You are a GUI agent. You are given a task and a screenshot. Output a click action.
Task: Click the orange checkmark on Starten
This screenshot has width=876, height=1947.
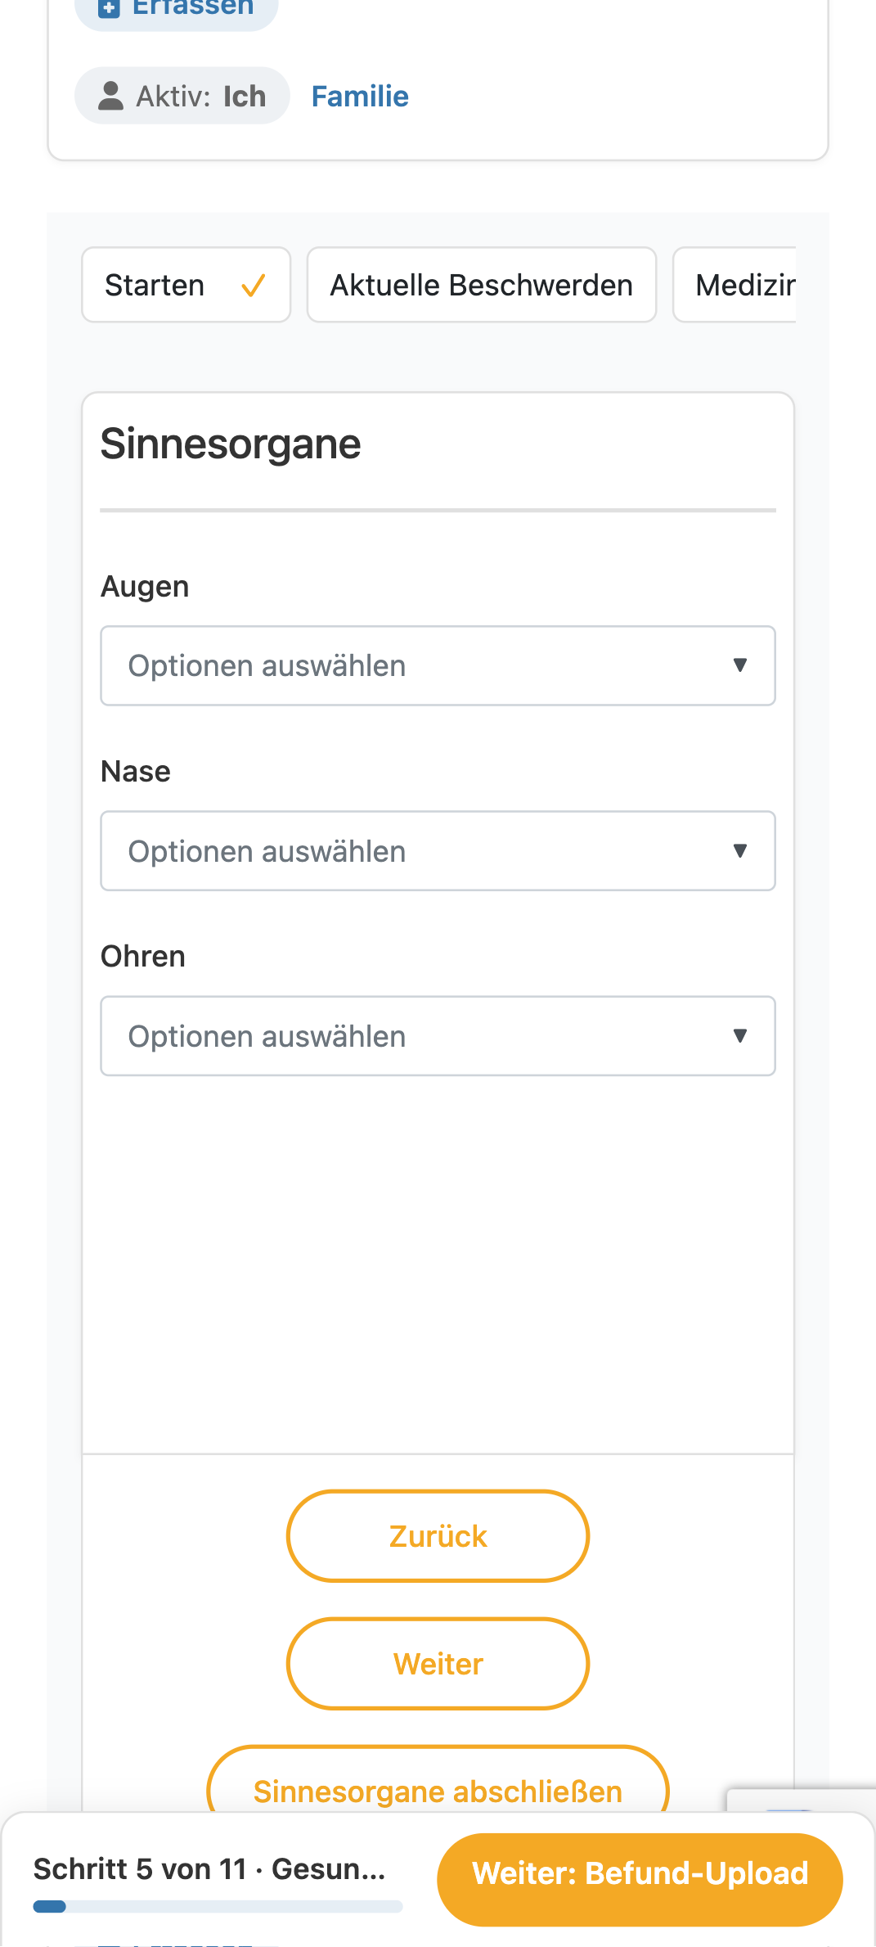254,286
